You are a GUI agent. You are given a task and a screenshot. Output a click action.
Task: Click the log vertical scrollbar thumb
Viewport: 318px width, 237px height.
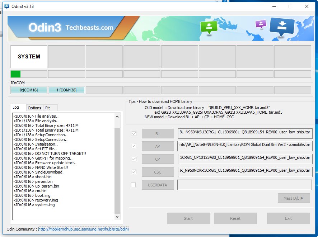pos(117,171)
